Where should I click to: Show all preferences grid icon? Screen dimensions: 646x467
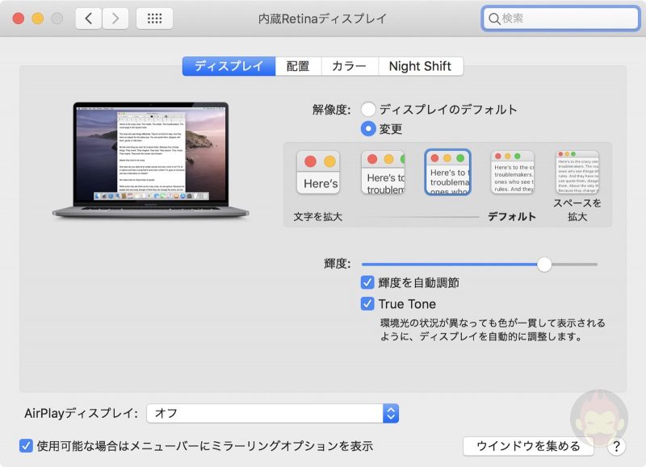(x=154, y=18)
